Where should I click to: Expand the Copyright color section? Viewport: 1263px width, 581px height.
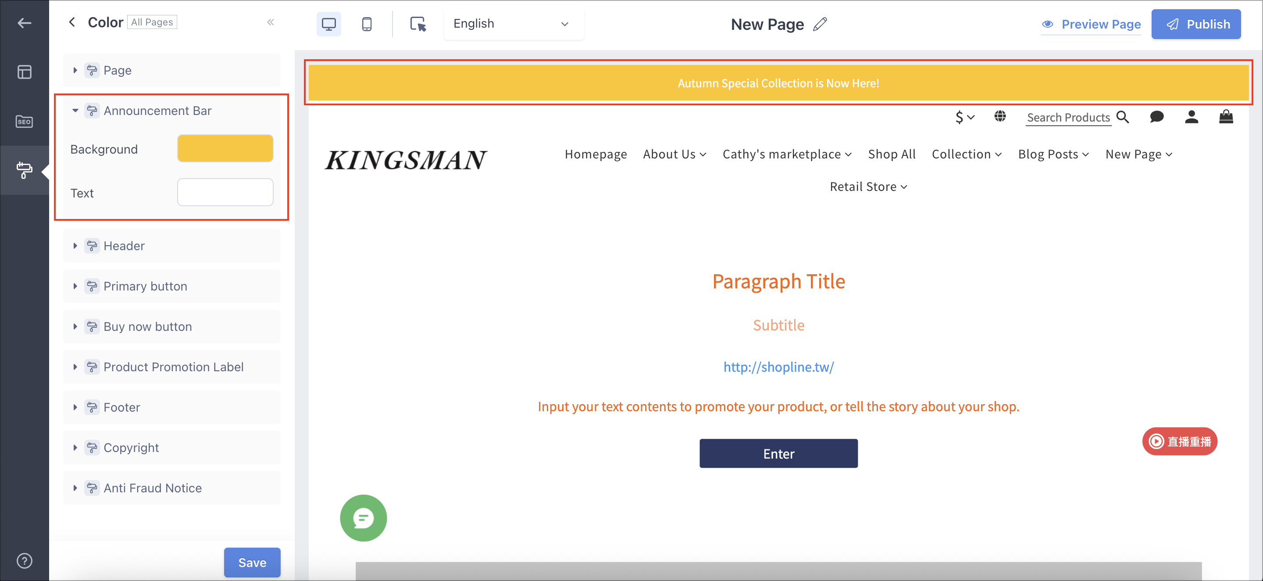pyautogui.click(x=171, y=448)
